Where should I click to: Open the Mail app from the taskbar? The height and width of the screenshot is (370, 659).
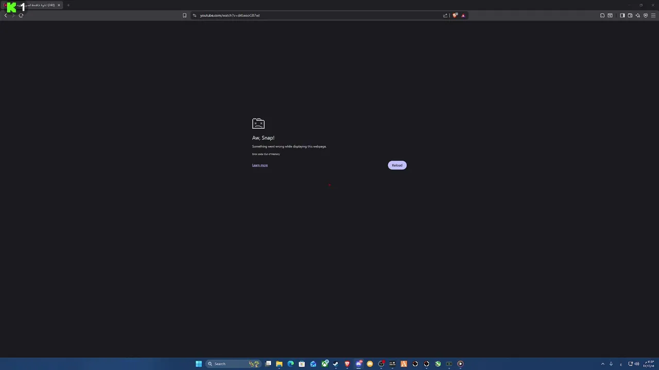tap(313, 364)
